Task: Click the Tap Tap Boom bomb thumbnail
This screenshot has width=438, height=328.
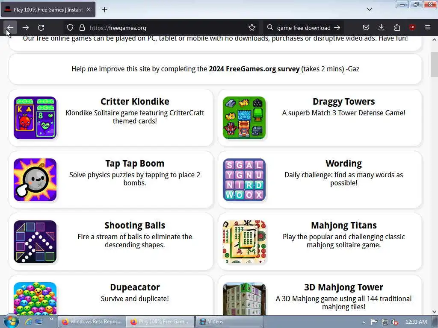Action: pos(35,180)
